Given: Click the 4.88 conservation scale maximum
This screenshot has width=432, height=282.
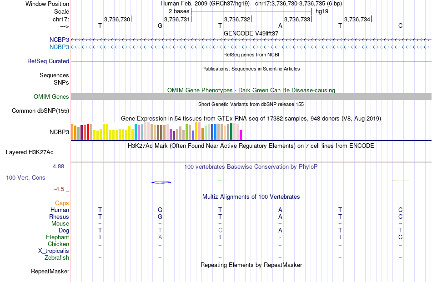Looking at the screenshot, I should [x=58, y=166].
